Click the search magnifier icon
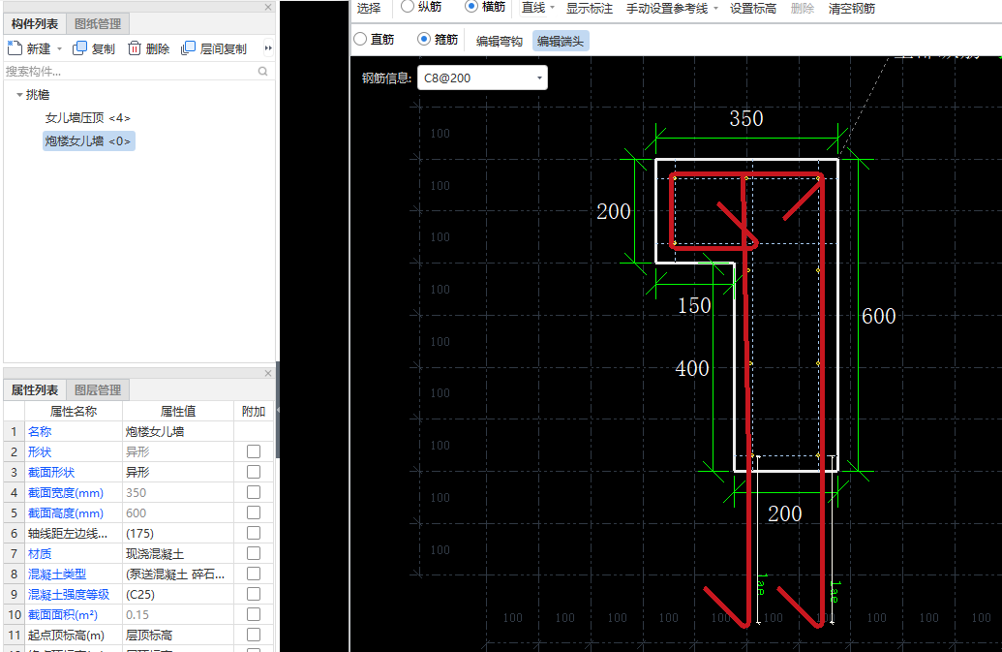Viewport: 1002px width, 652px height. point(262,71)
